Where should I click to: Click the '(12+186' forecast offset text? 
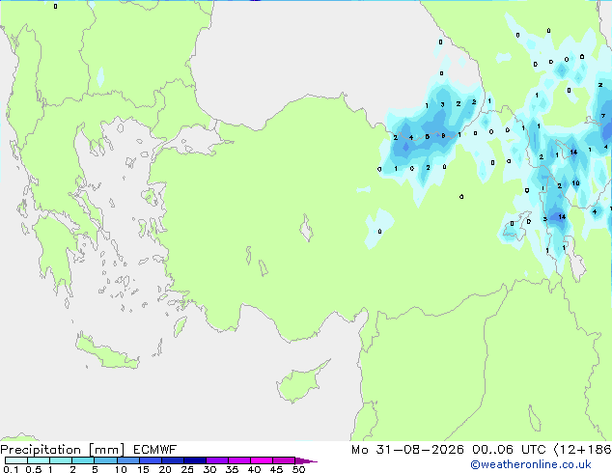(x=583, y=450)
